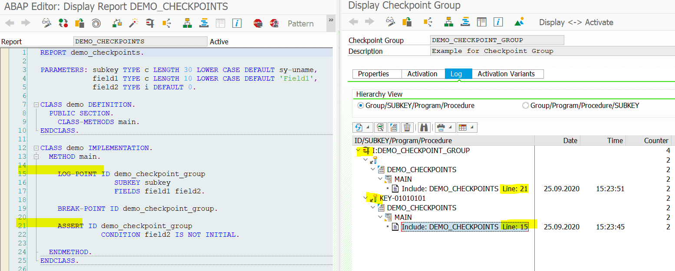Click code line 'BREAK-POINT ID demo_checkpoint_group.'

tap(138, 209)
